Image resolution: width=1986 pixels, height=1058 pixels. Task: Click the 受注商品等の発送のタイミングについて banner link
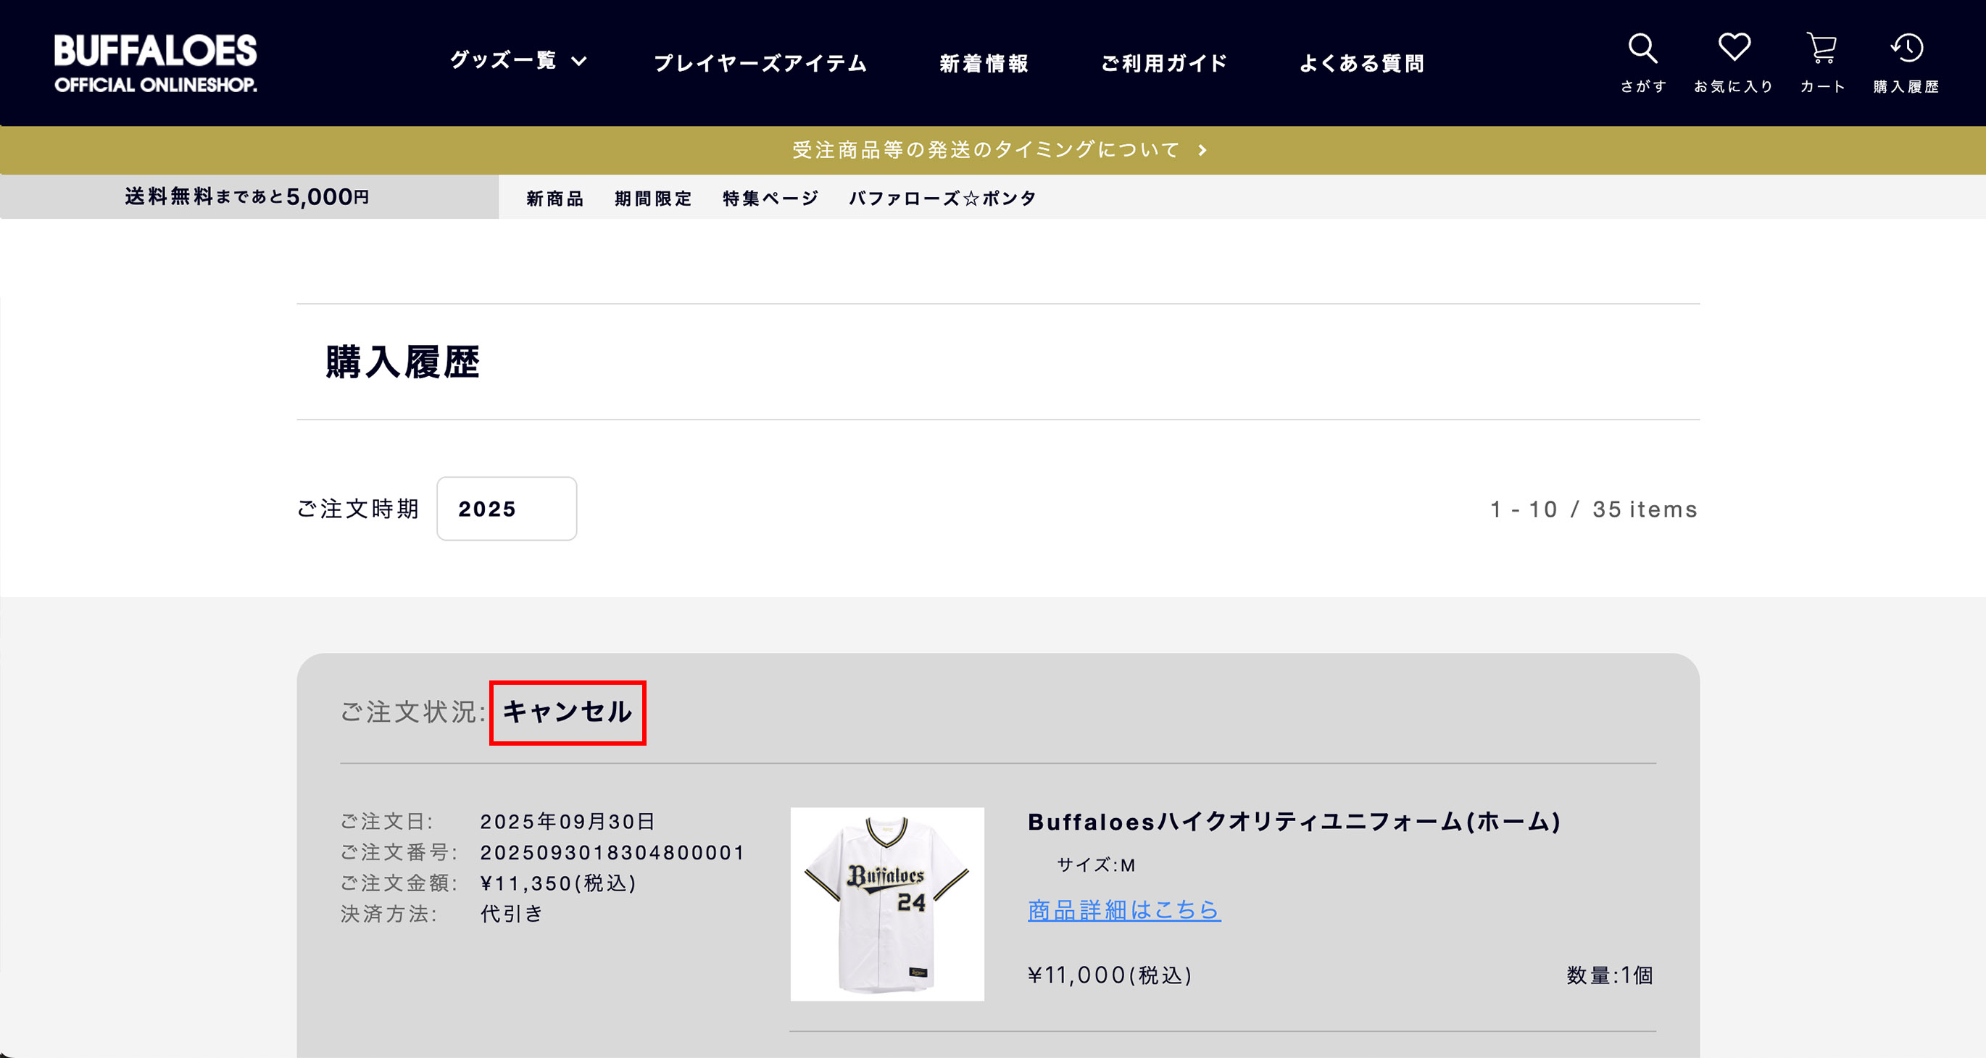point(986,150)
